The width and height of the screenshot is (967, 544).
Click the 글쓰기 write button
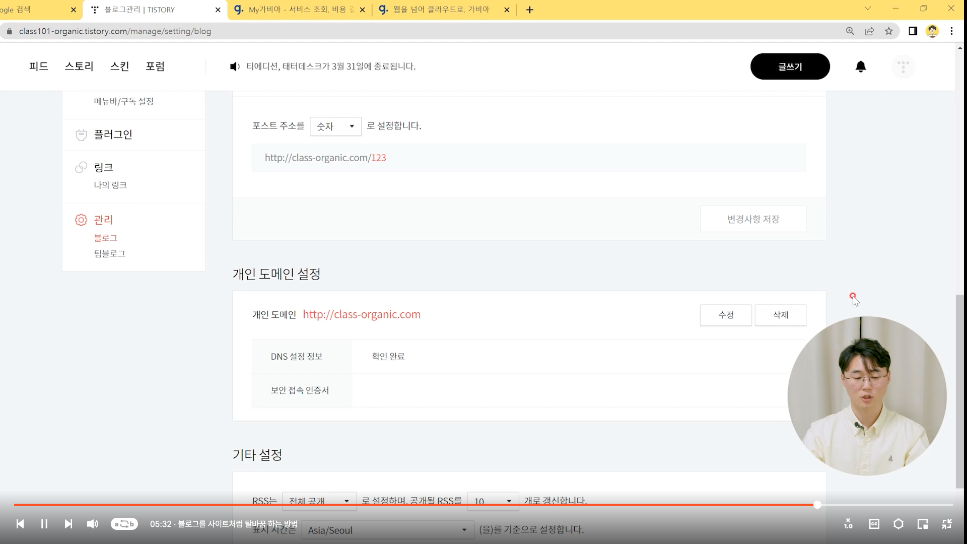pyautogui.click(x=790, y=66)
